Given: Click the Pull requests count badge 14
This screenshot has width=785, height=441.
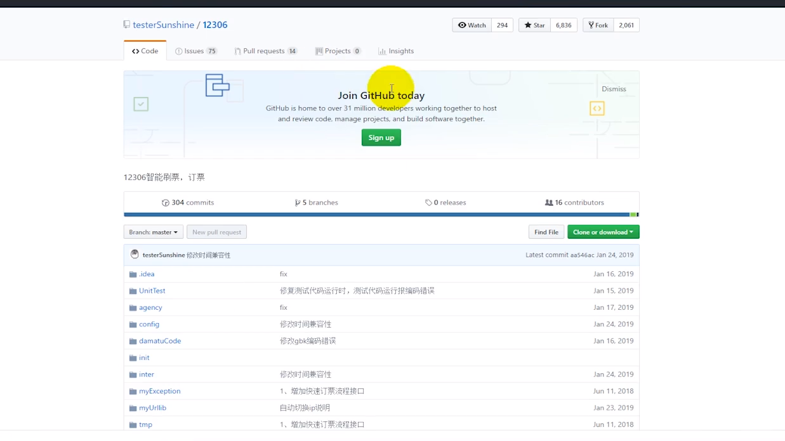Looking at the screenshot, I should 292,51.
